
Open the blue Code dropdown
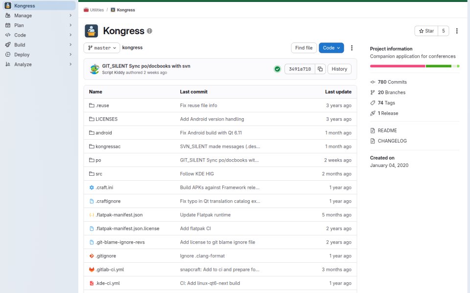(x=331, y=48)
